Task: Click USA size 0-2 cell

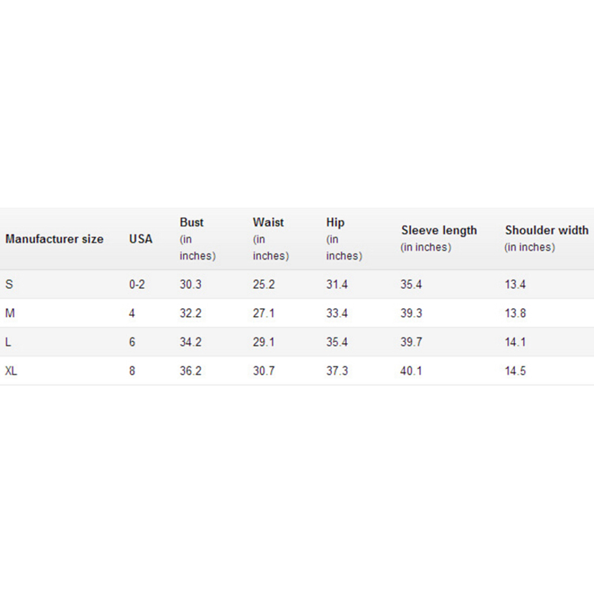Action: pyautogui.click(x=137, y=285)
